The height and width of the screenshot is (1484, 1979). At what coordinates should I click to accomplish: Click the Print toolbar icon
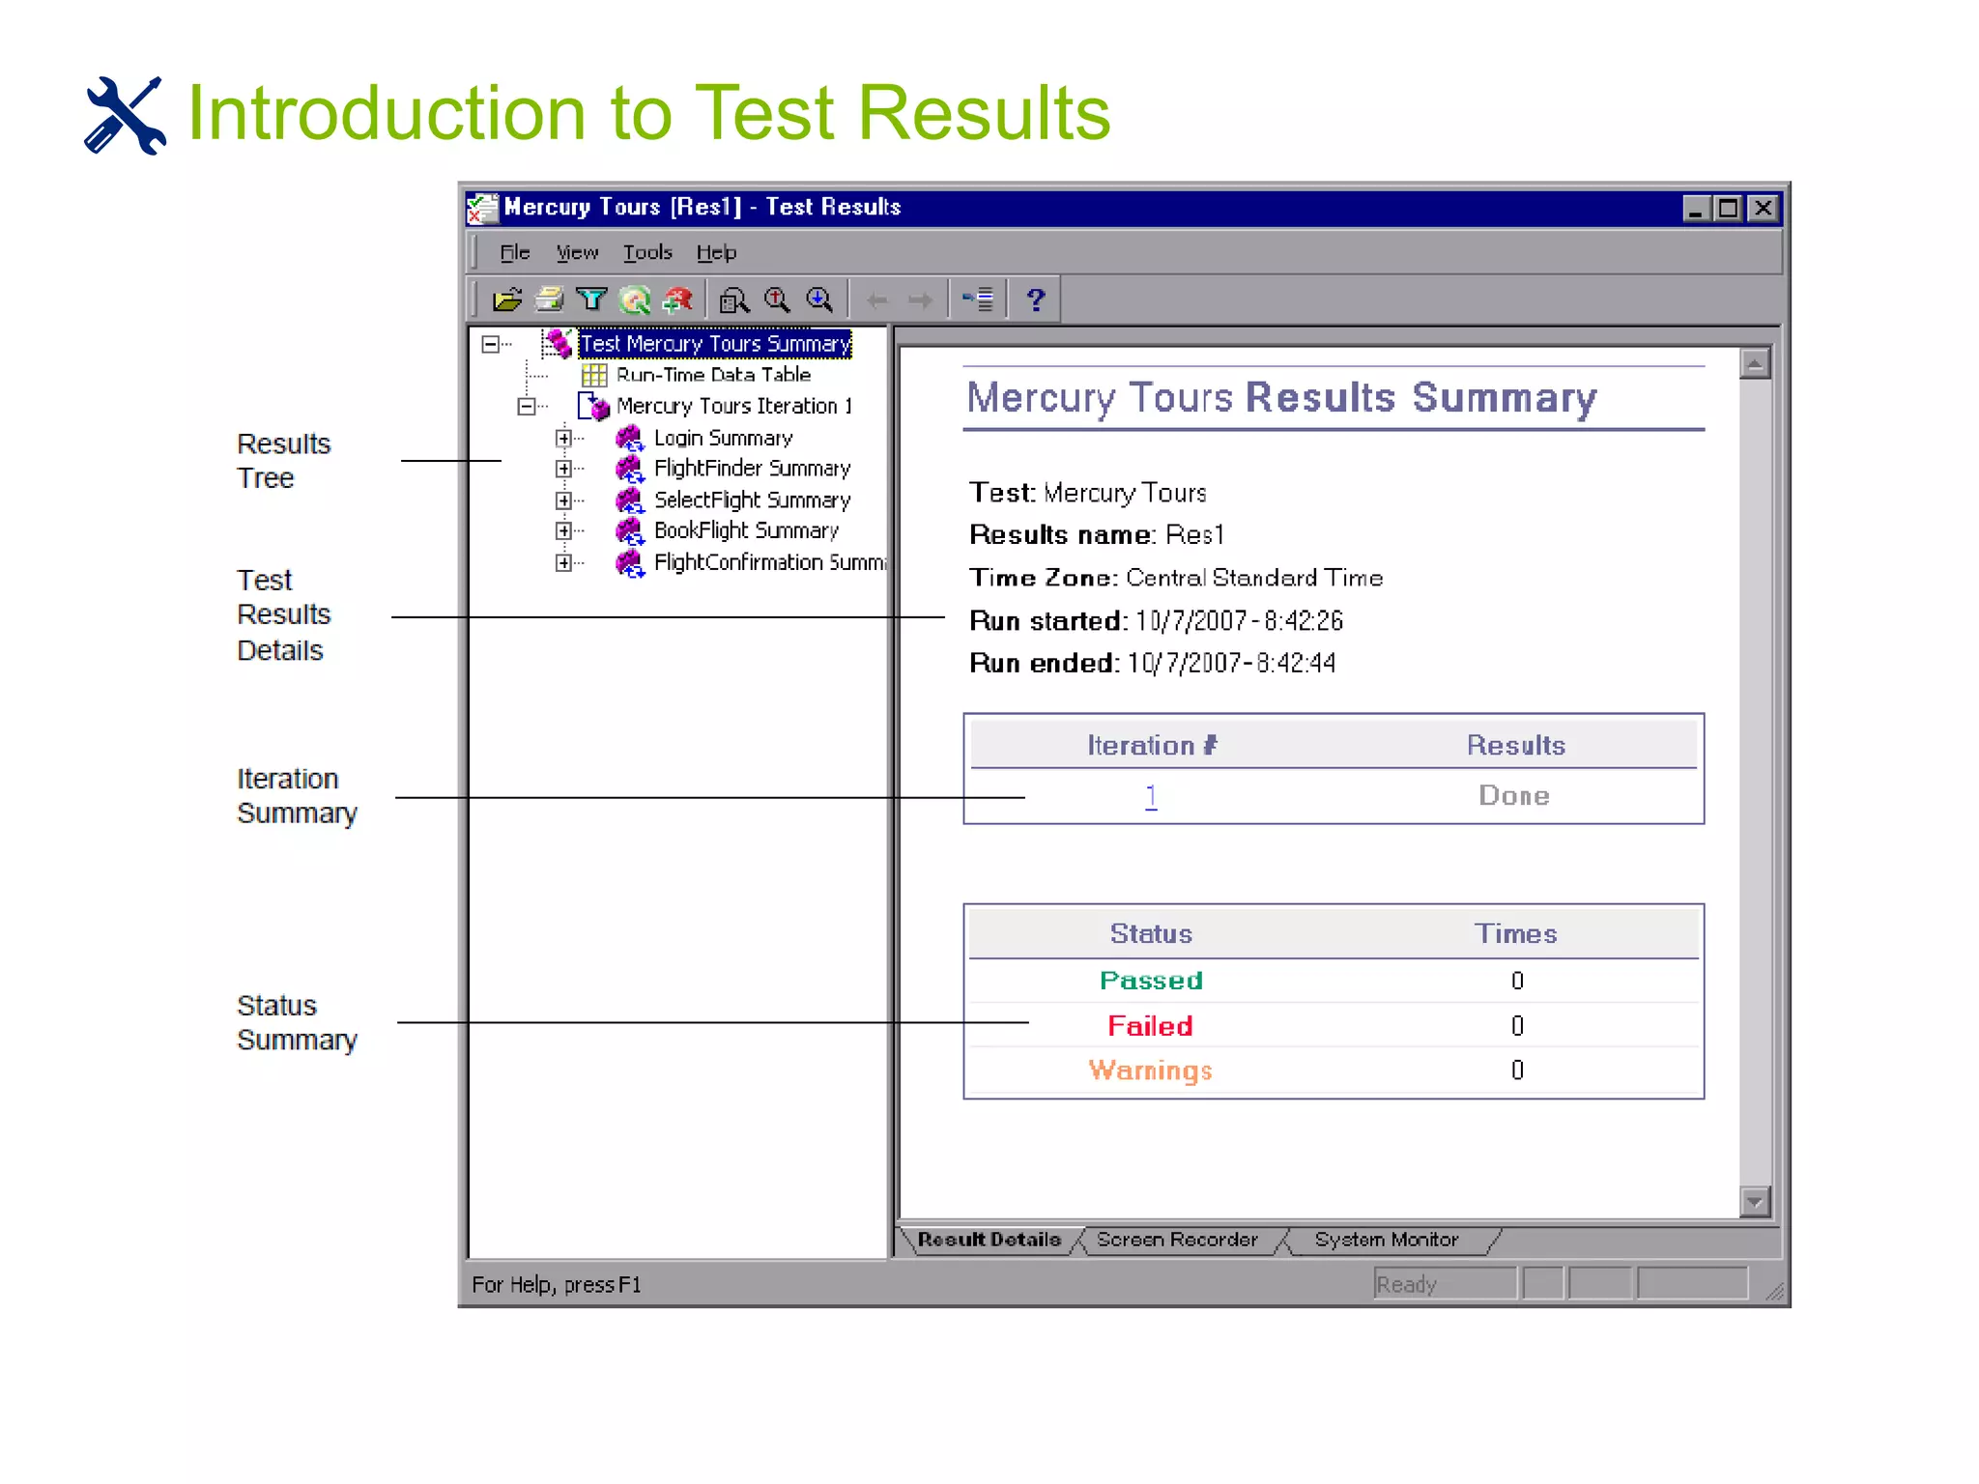point(550,300)
